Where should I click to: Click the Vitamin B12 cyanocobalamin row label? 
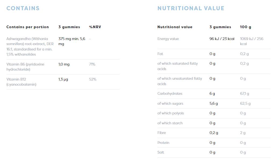pyautogui.click(x=21, y=82)
